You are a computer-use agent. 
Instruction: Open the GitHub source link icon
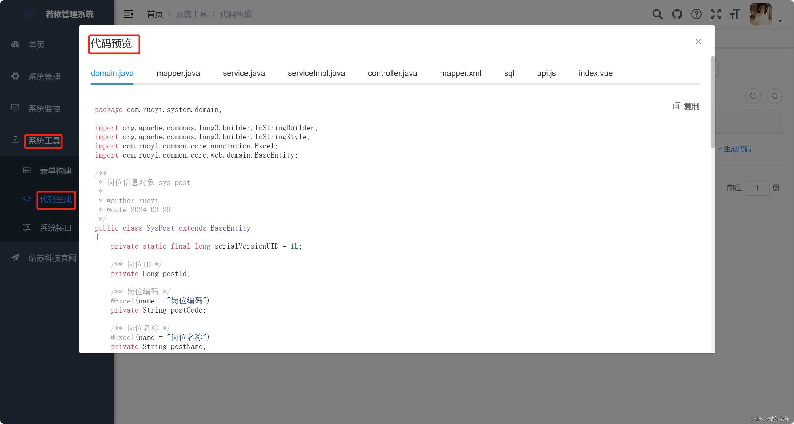pyautogui.click(x=677, y=14)
